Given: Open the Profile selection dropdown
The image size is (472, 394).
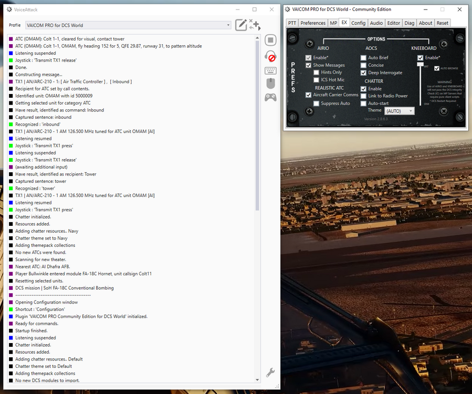Looking at the screenshot, I should tap(228, 25).
